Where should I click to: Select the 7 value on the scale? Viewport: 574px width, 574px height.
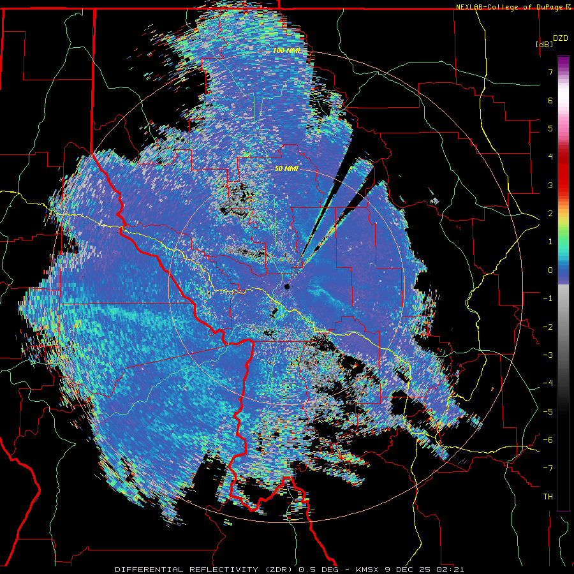(550, 71)
